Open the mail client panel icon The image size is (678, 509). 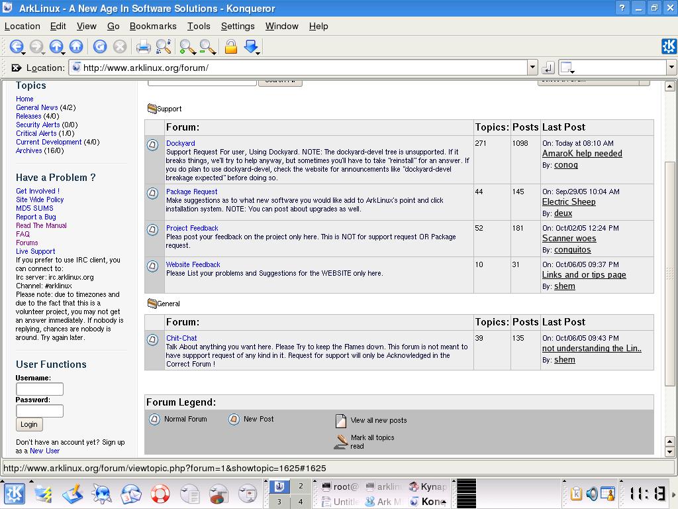tap(130, 494)
